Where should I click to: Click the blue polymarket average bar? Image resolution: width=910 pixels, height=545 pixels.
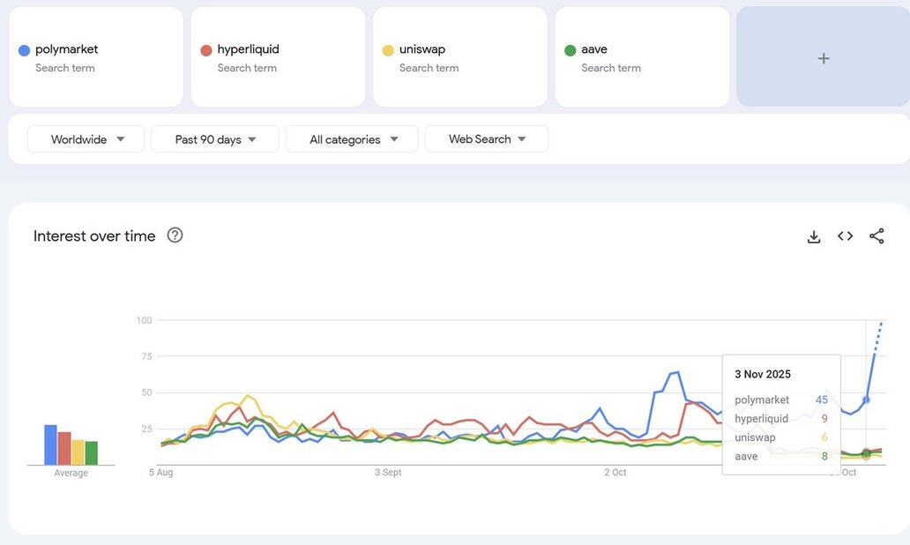[x=51, y=445]
